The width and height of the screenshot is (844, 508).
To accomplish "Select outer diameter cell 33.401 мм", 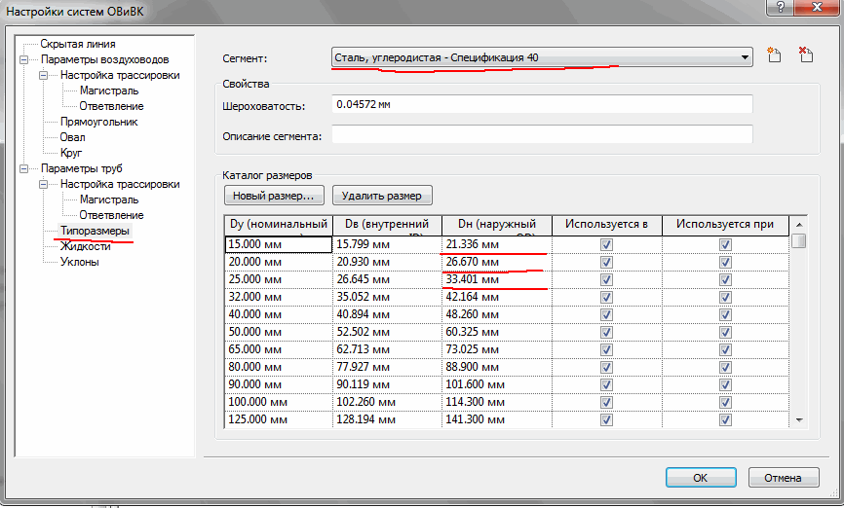I will point(497,279).
